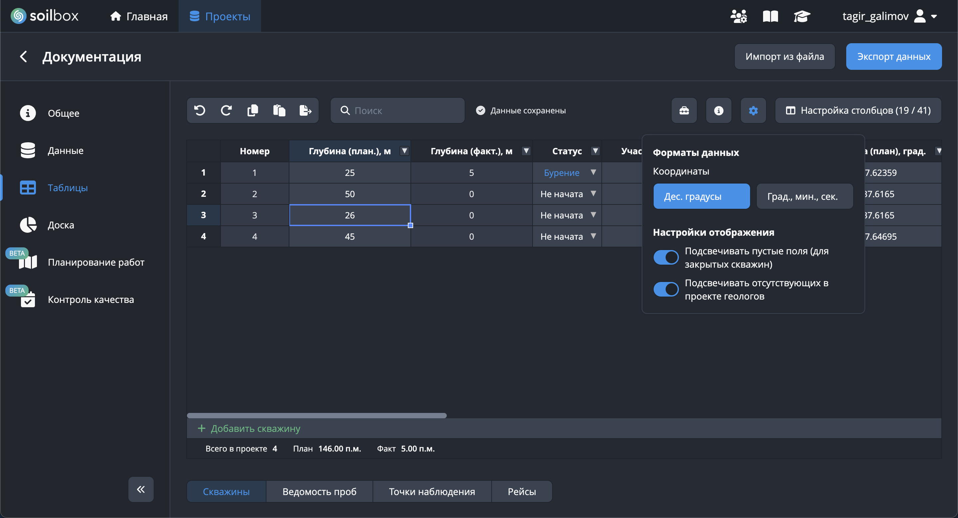Click Экспорт данных button

[x=893, y=57]
